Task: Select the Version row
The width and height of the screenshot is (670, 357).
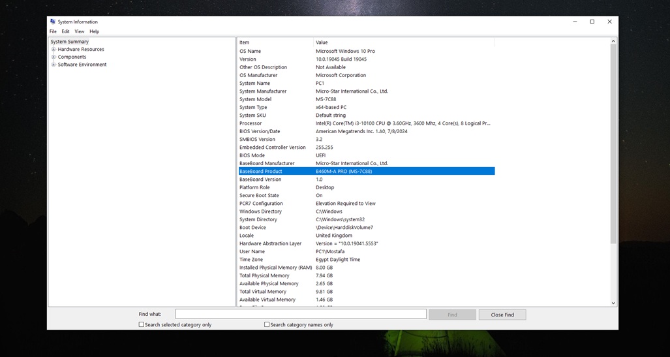Action: click(x=367, y=59)
